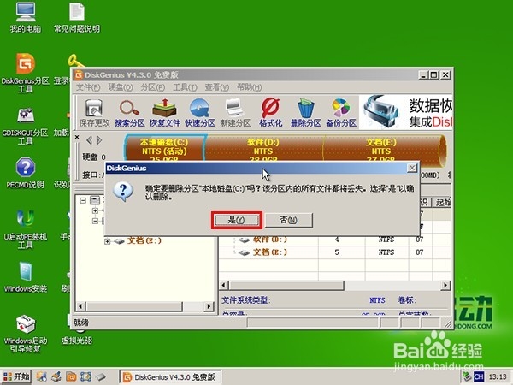Click first quick launch icon beside 开始

(42, 376)
